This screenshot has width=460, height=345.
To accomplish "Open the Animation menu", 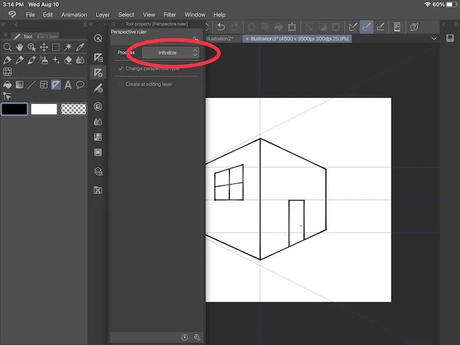I will 74,14.
